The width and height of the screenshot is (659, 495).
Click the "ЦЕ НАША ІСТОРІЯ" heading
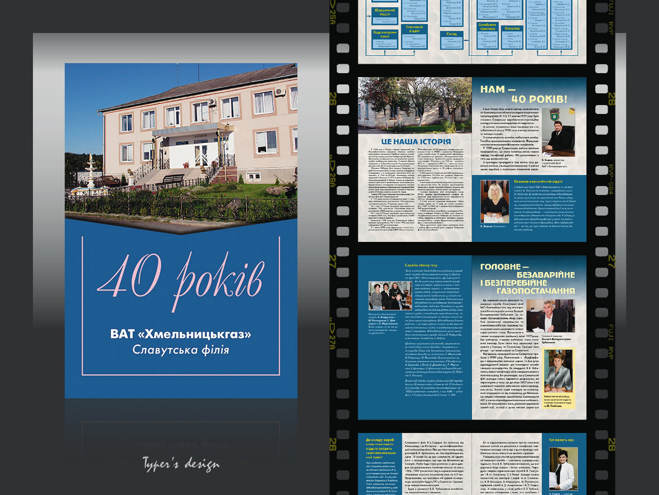(x=416, y=142)
